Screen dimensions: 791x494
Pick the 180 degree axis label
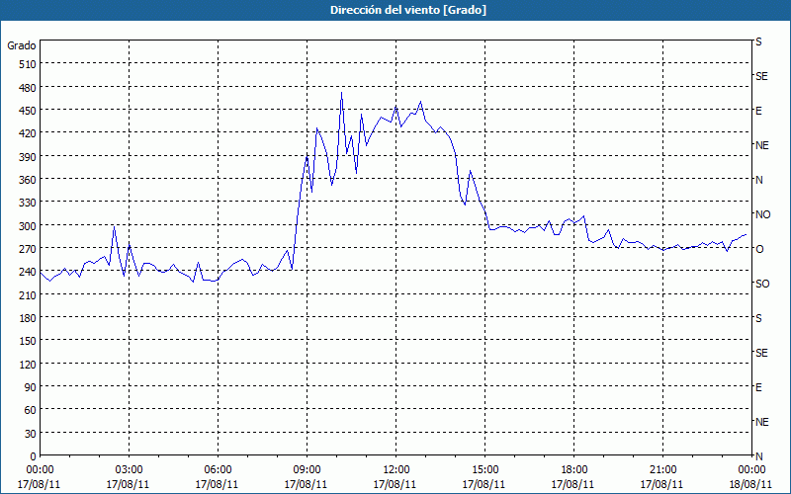pyautogui.click(x=28, y=318)
